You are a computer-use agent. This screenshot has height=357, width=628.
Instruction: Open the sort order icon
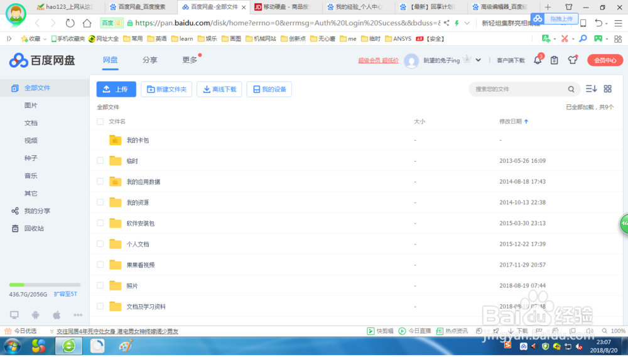[x=591, y=89]
